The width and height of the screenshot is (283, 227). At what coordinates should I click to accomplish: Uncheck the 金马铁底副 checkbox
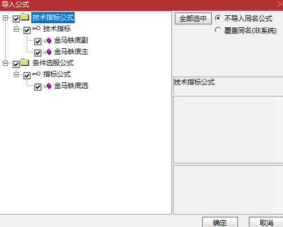[x=38, y=41]
